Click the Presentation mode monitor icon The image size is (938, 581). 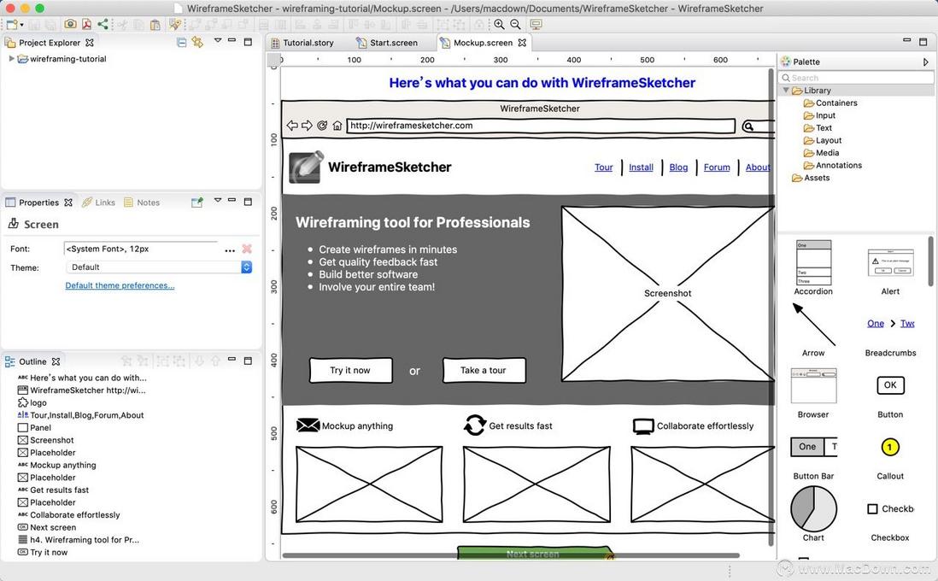coord(536,25)
